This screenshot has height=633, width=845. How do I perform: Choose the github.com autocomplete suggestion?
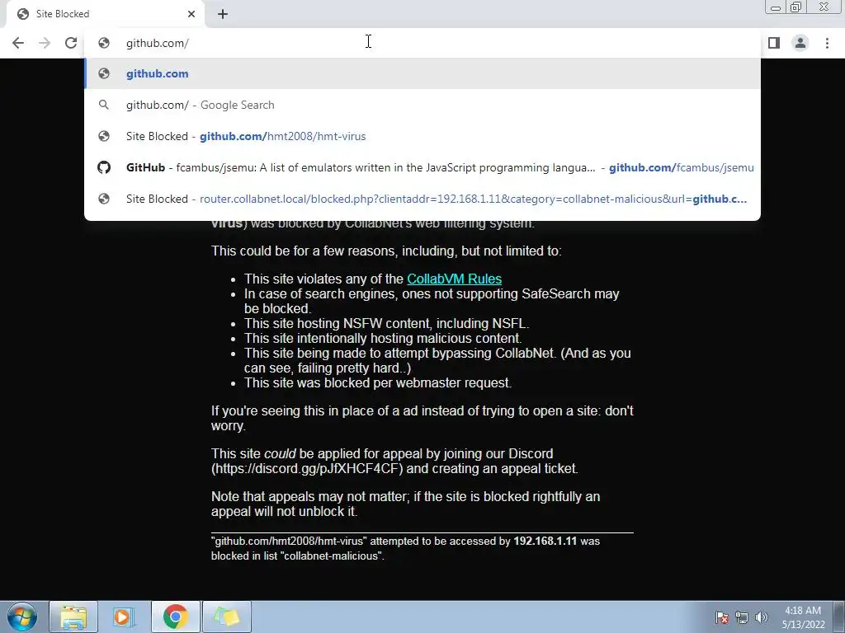422,73
